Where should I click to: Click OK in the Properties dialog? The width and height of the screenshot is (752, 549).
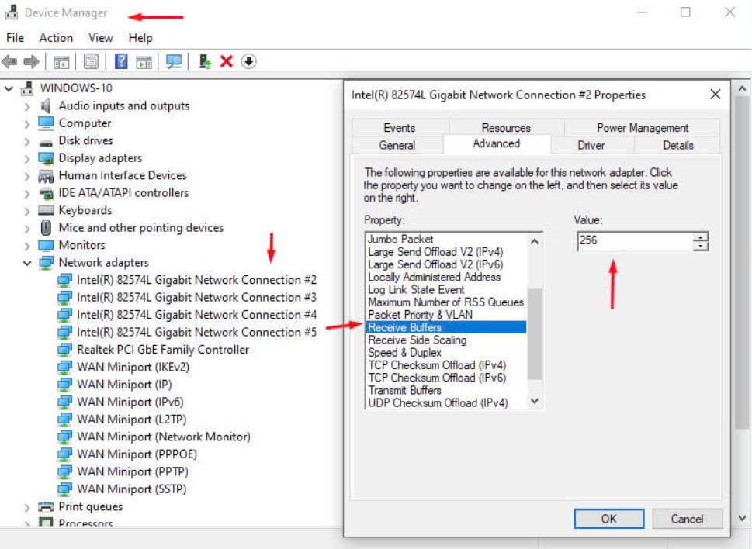(x=608, y=519)
